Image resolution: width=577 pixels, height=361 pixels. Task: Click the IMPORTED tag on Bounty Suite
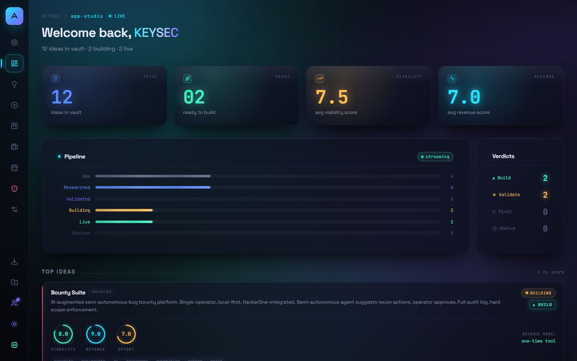point(101,292)
